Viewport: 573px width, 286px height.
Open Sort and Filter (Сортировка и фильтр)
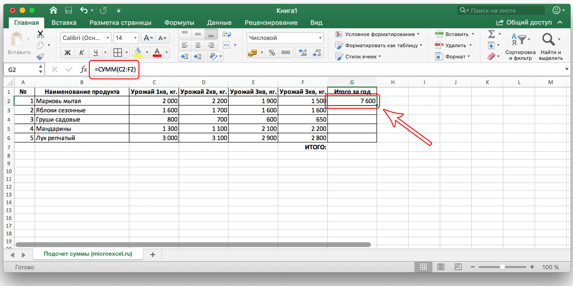[520, 46]
